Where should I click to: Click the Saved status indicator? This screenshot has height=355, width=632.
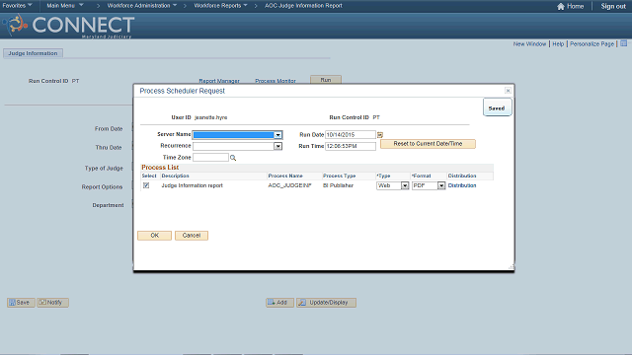[x=497, y=107]
